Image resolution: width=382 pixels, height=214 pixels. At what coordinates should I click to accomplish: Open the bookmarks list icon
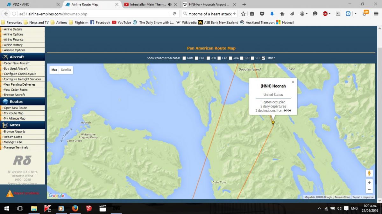(252, 14)
